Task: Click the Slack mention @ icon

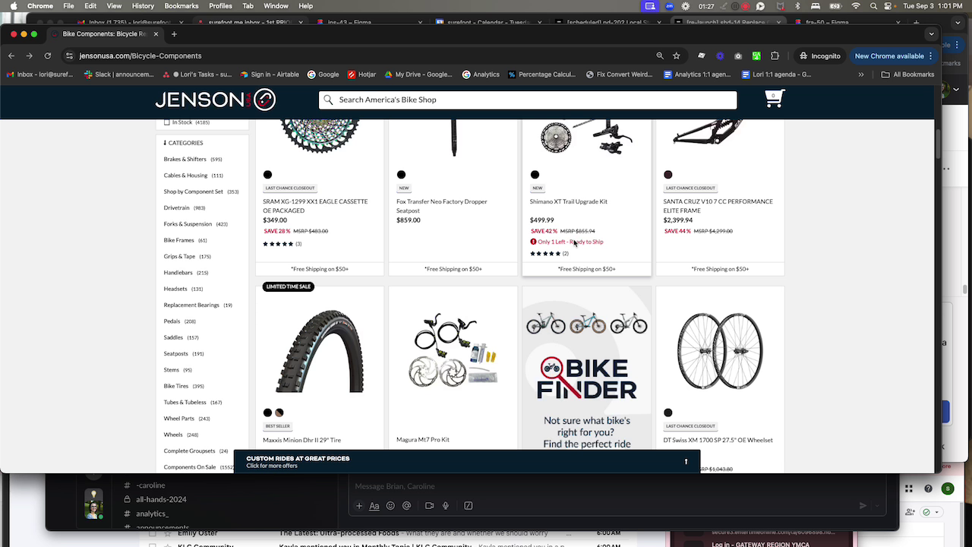Action: 406,505
